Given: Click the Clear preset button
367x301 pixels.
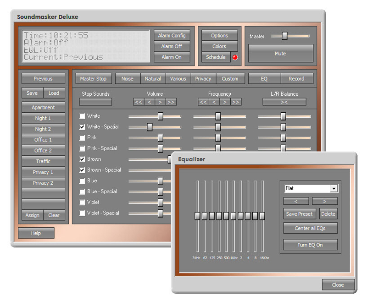Looking at the screenshot, I should tap(54, 215).
